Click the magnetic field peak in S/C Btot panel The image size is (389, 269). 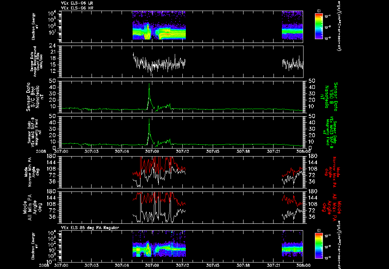coord(149,84)
